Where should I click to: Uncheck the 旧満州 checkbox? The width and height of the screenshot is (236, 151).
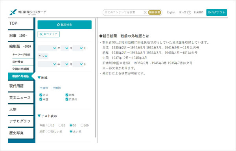67,99
